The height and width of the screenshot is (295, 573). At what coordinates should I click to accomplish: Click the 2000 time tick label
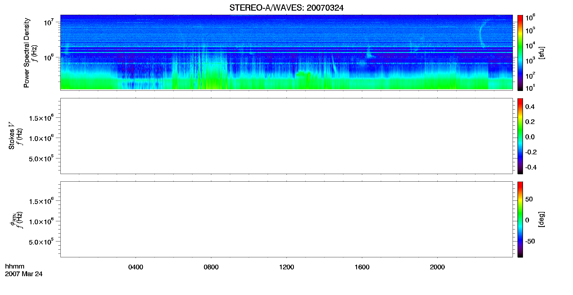click(437, 267)
